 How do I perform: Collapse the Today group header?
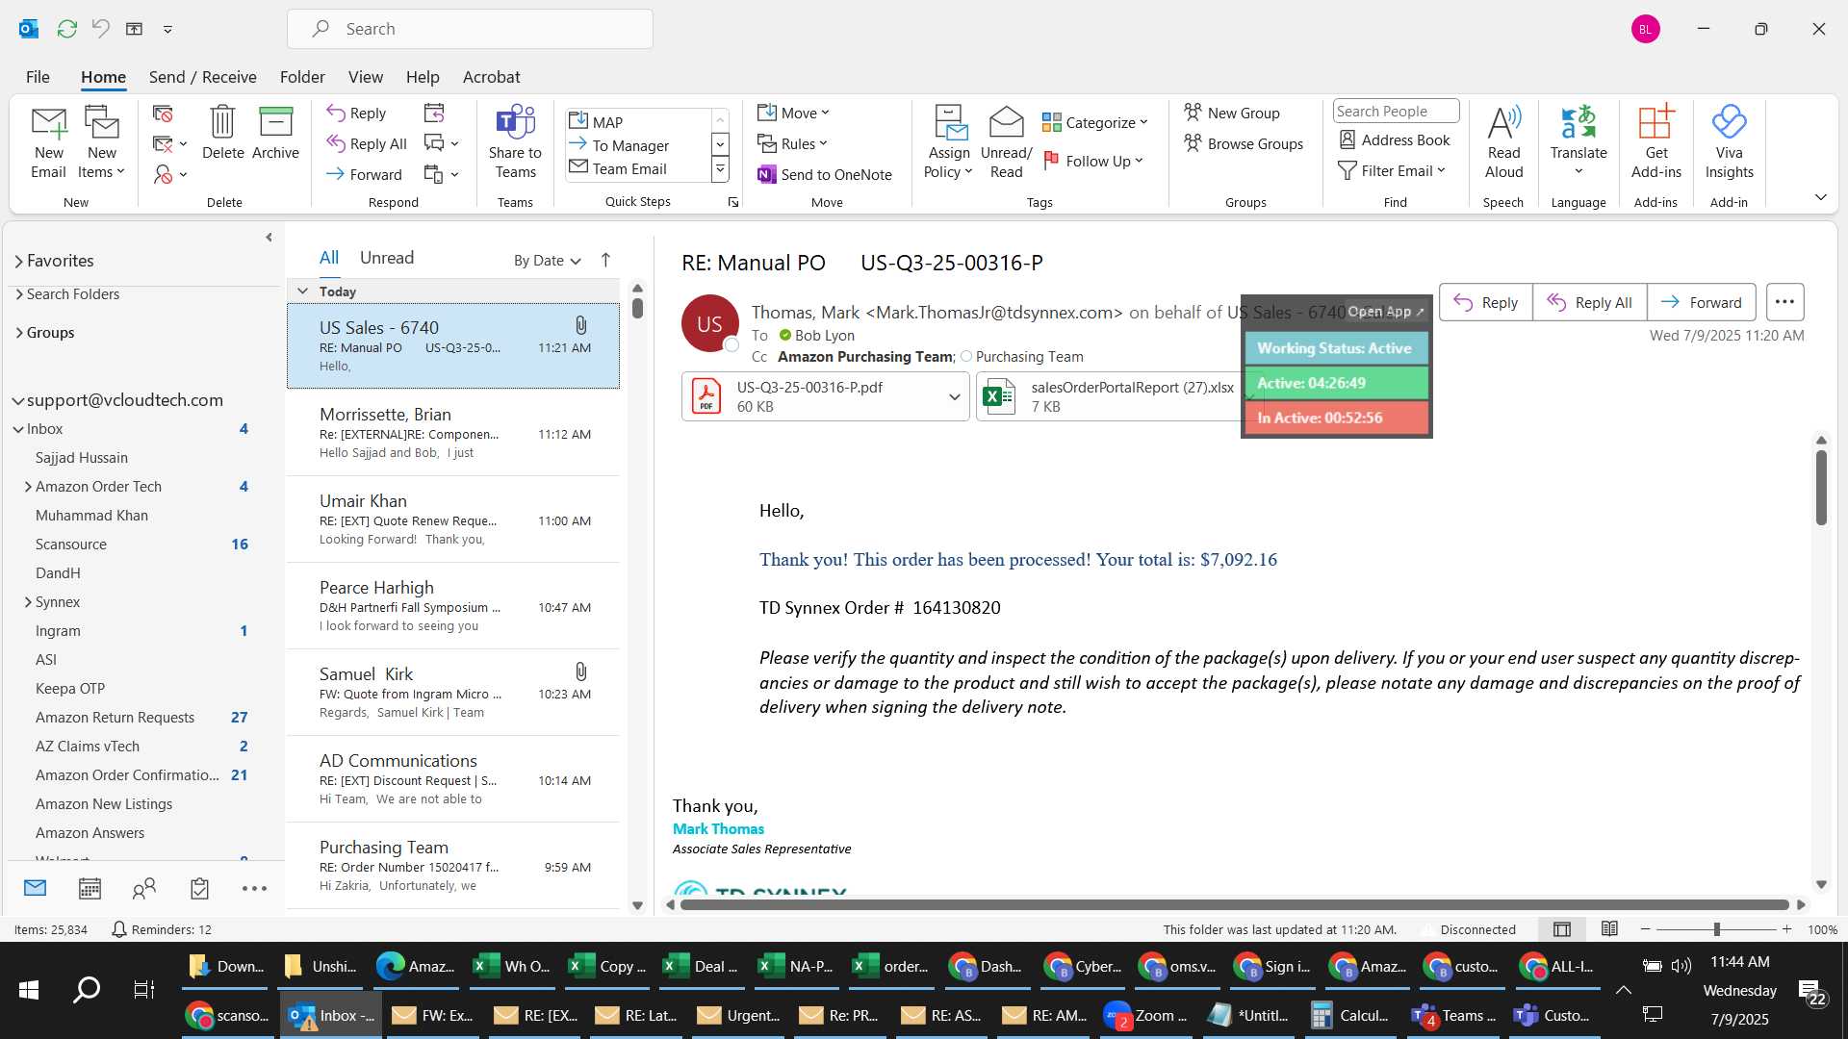(x=302, y=291)
